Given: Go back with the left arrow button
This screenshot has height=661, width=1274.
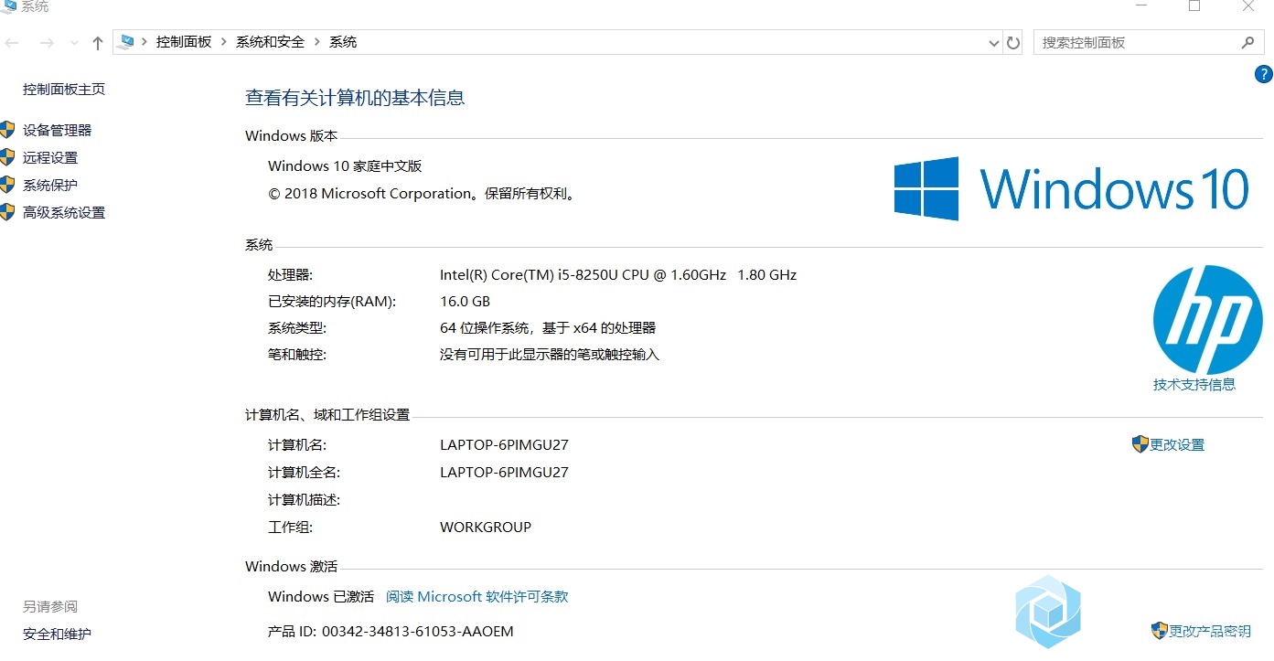Looking at the screenshot, I should (x=12, y=43).
